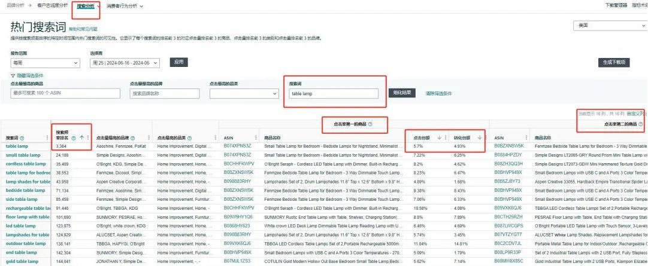Open column menu dots for 搜索频率排名
Image resolution: width=648 pixels, height=266 pixels.
coord(87,137)
